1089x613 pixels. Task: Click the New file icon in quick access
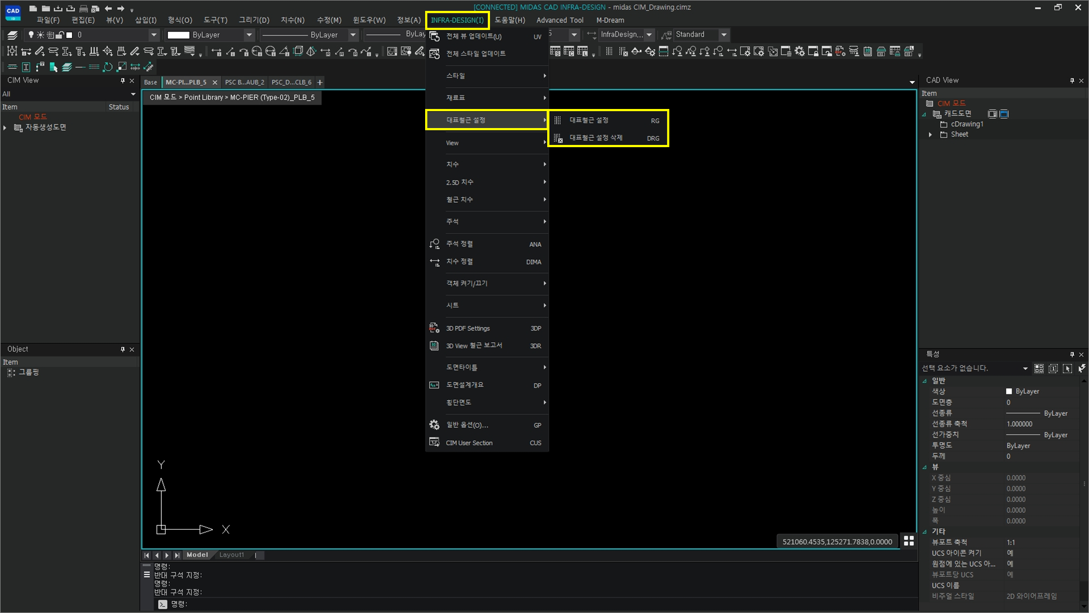33,8
